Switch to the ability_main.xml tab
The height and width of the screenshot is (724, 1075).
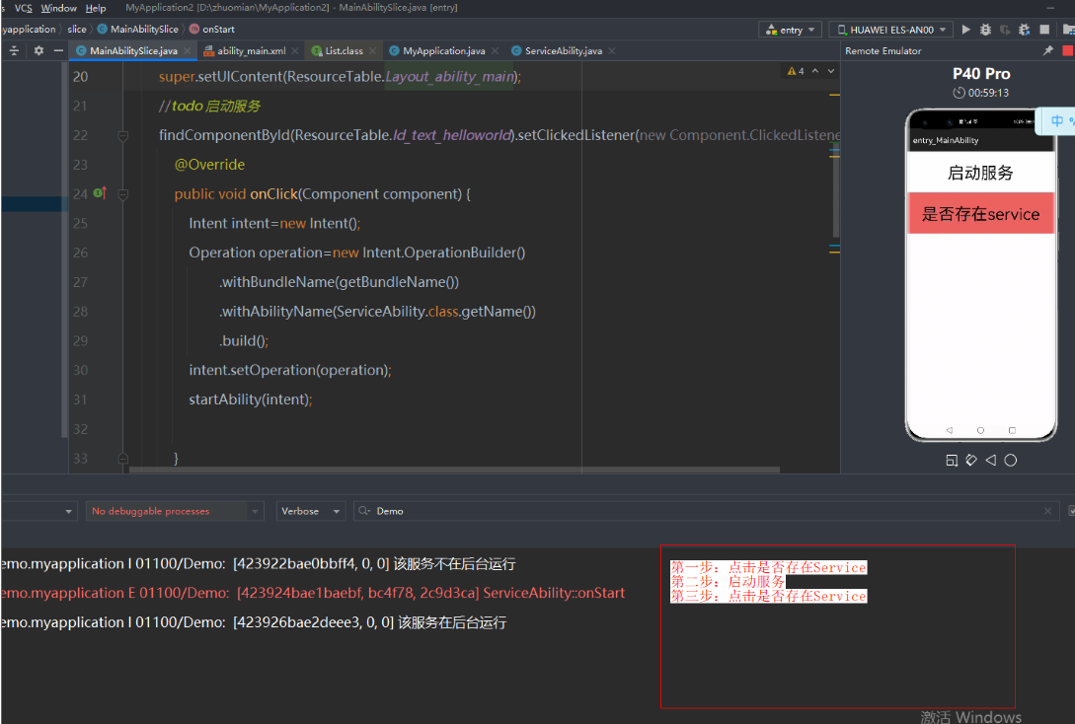[x=251, y=50]
